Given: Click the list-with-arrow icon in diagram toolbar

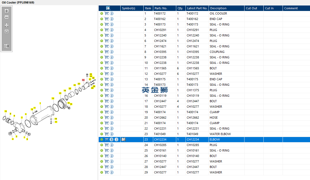Looking at the screenshot, I should (7, 46).
